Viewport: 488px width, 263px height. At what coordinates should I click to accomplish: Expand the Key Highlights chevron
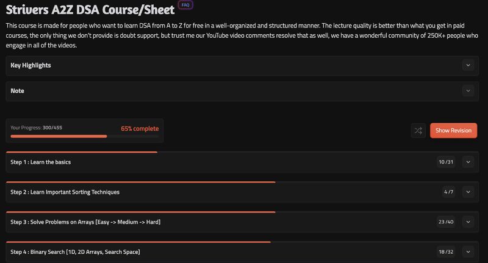[x=468, y=65]
